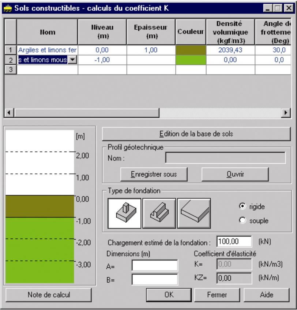Click the table's right scroll arrow
The image size is (297, 310).
point(286,113)
